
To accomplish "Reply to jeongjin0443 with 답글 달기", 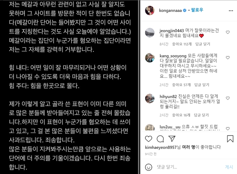I will (203, 44).
